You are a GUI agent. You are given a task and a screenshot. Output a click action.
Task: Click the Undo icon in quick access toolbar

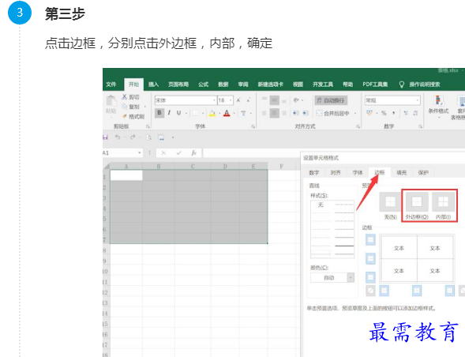click(118, 137)
